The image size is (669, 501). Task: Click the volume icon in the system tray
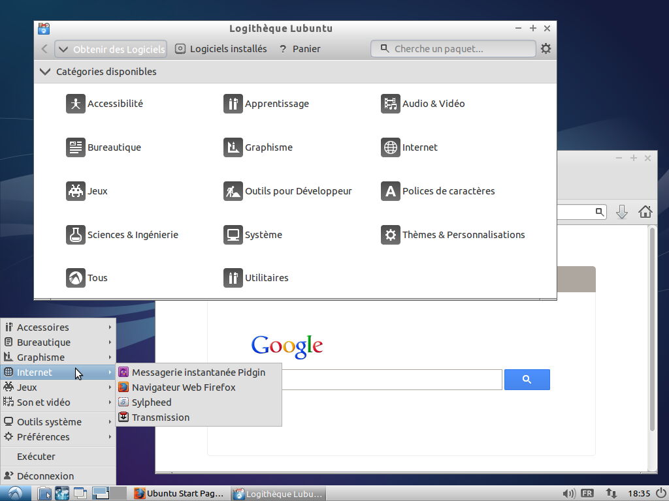pos(568,493)
